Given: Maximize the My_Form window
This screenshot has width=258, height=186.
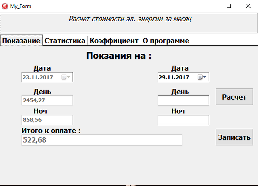Looking at the screenshot, I should (x=229, y=6).
